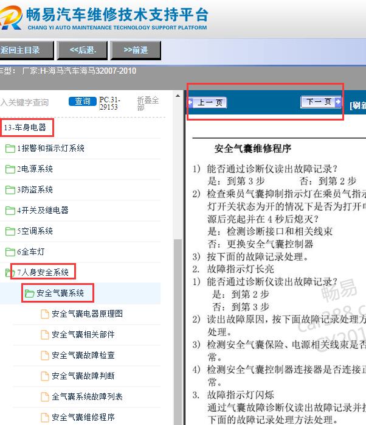Screen dimensions: 366x425
Task: Click the PC.31-29153 code text
Action: pyautogui.click(x=109, y=104)
